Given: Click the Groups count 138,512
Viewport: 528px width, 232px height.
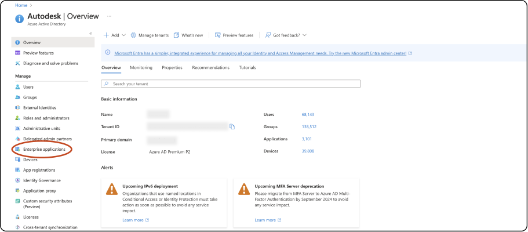Looking at the screenshot, I should click(309, 127).
